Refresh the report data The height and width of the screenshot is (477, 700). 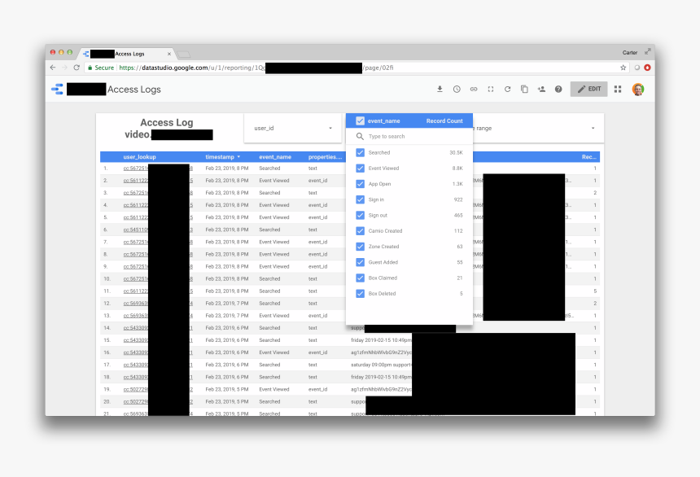(x=507, y=89)
